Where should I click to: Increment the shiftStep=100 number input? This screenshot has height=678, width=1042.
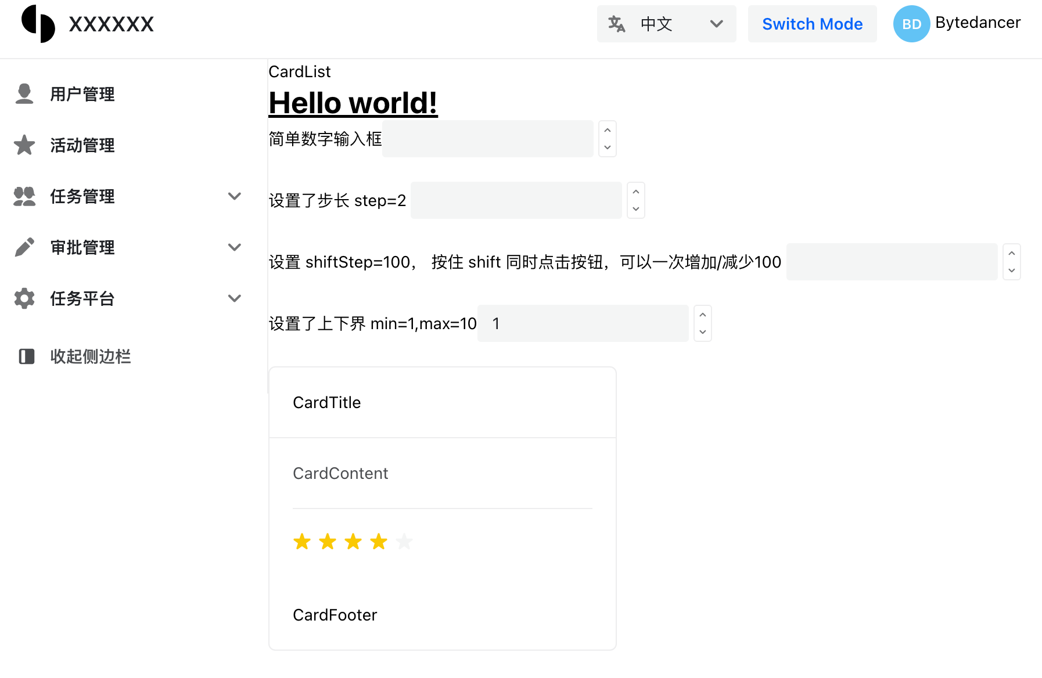[1011, 253]
